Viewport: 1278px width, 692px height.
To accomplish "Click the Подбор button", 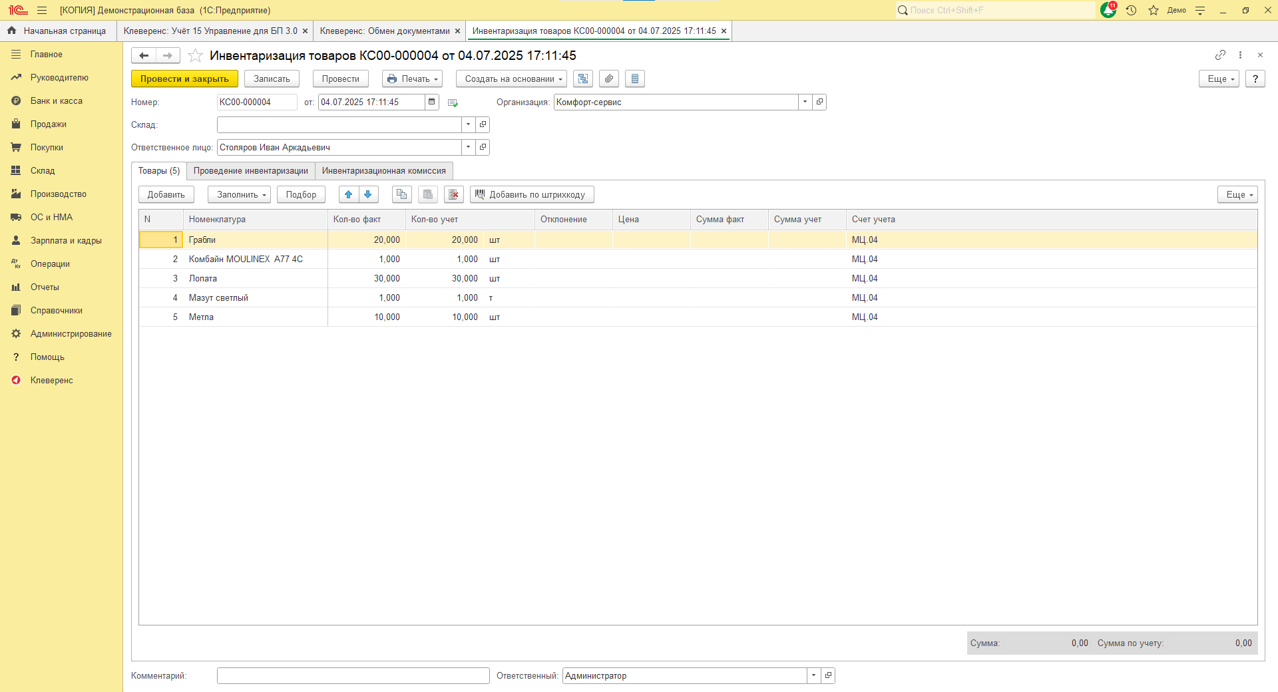I will (301, 194).
